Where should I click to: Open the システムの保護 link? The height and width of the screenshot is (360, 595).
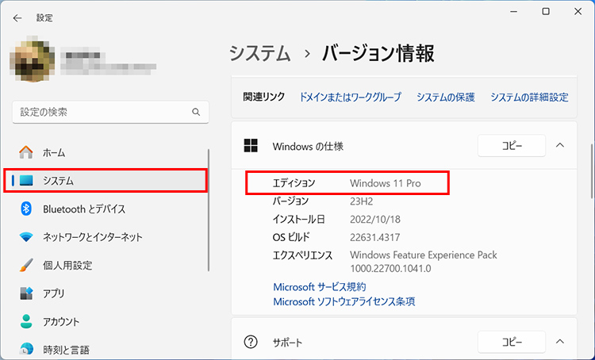pos(445,97)
